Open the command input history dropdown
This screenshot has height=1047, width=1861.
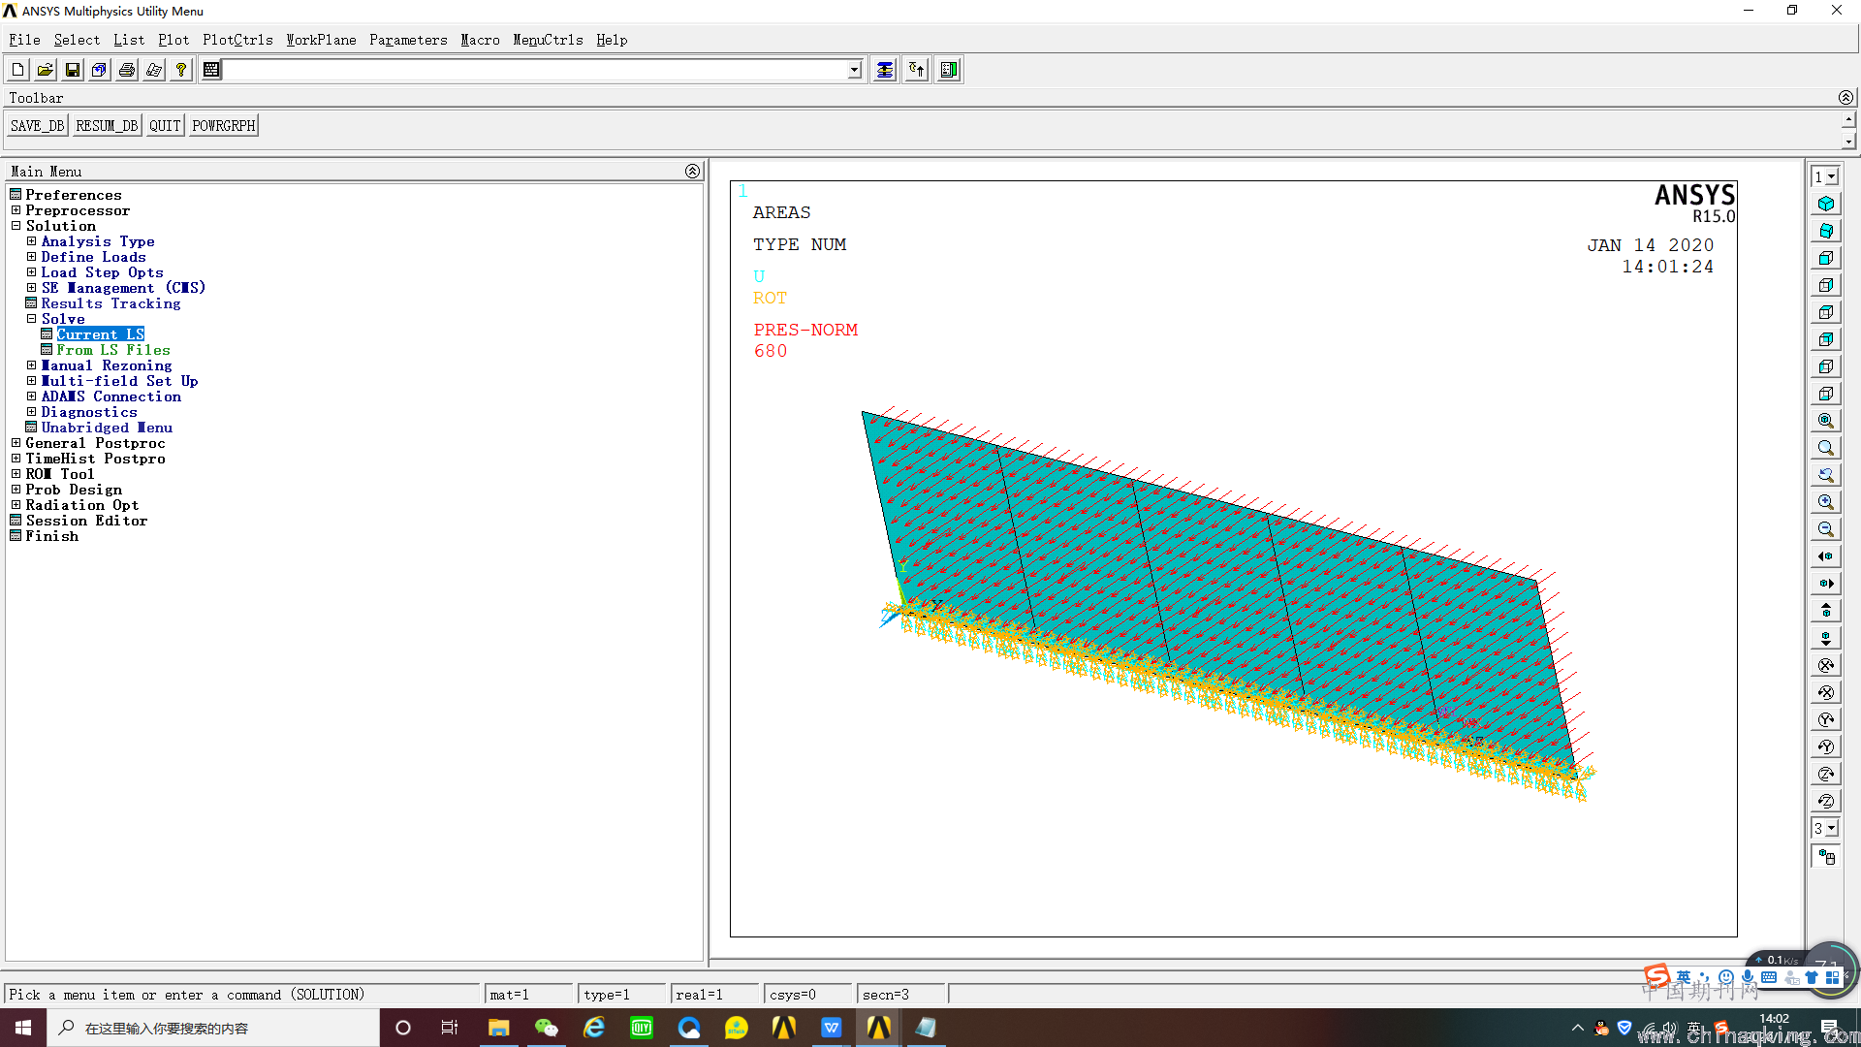[x=854, y=70]
